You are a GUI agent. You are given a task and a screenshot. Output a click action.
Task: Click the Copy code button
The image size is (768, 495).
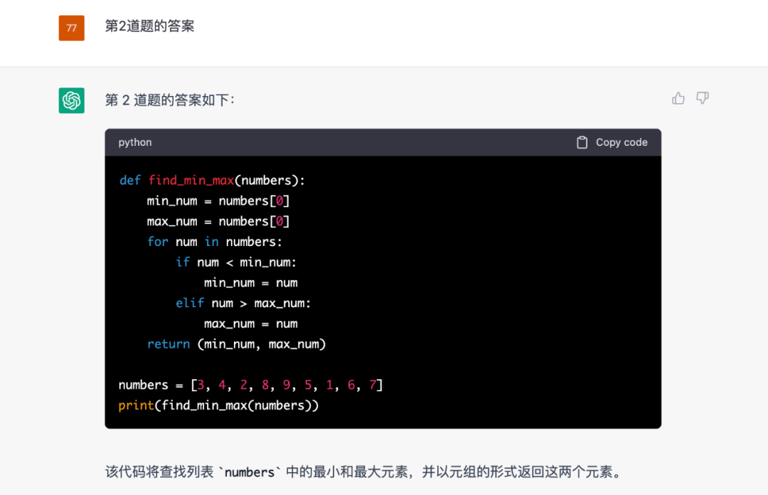[x=612, y=143]
